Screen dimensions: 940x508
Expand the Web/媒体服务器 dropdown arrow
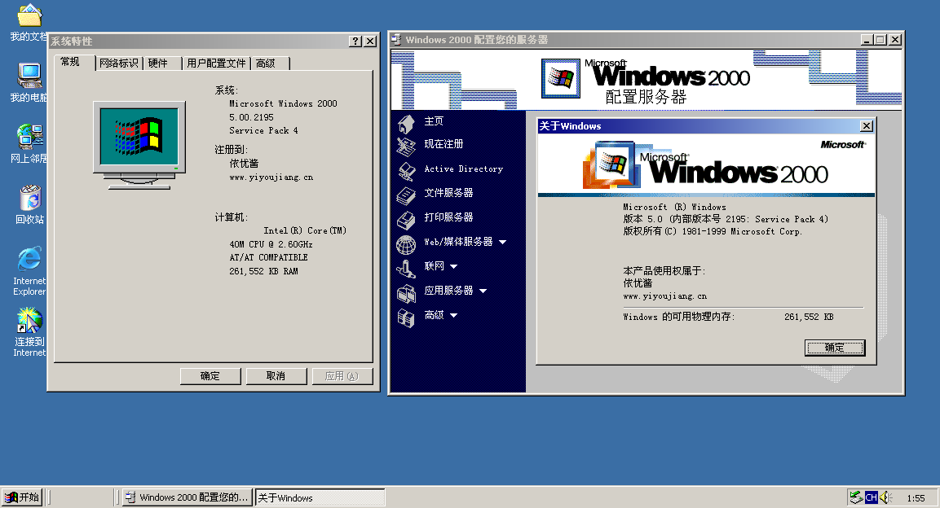(502, 243)
